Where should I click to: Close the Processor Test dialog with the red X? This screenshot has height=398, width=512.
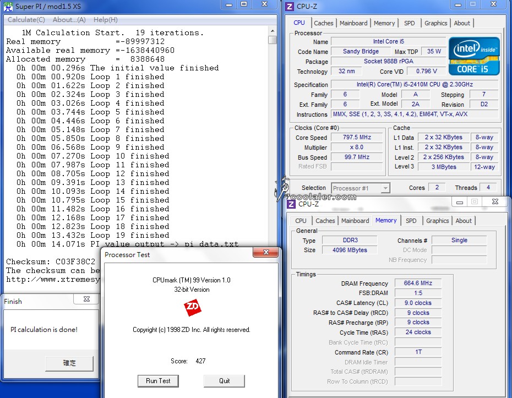point(266,252)
